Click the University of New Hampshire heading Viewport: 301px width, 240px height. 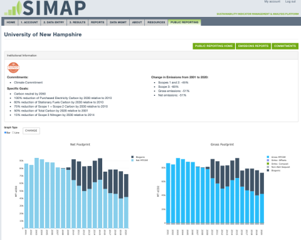(x=43, y=34)
